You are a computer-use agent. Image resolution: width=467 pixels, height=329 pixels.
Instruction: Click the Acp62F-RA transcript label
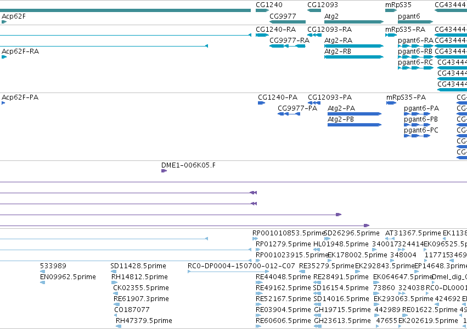20,51
